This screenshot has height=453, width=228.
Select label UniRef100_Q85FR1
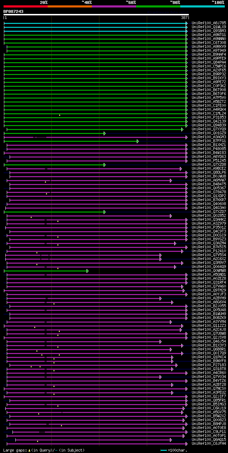click(x=209, y=400)
